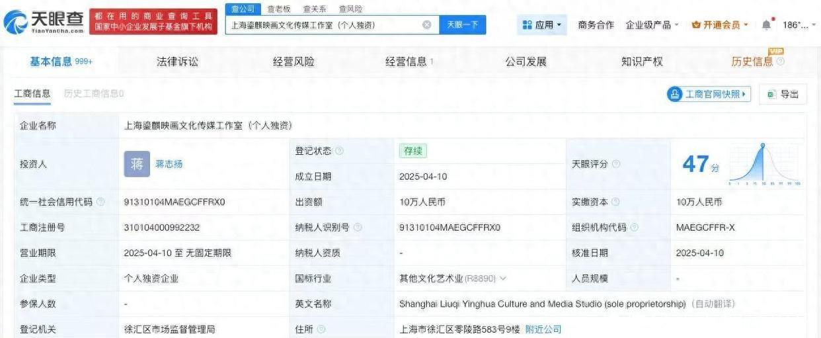The width and height of the screenshot is (821, 338).
Task: Open the notification bell
Action: [x=766, y=25]
